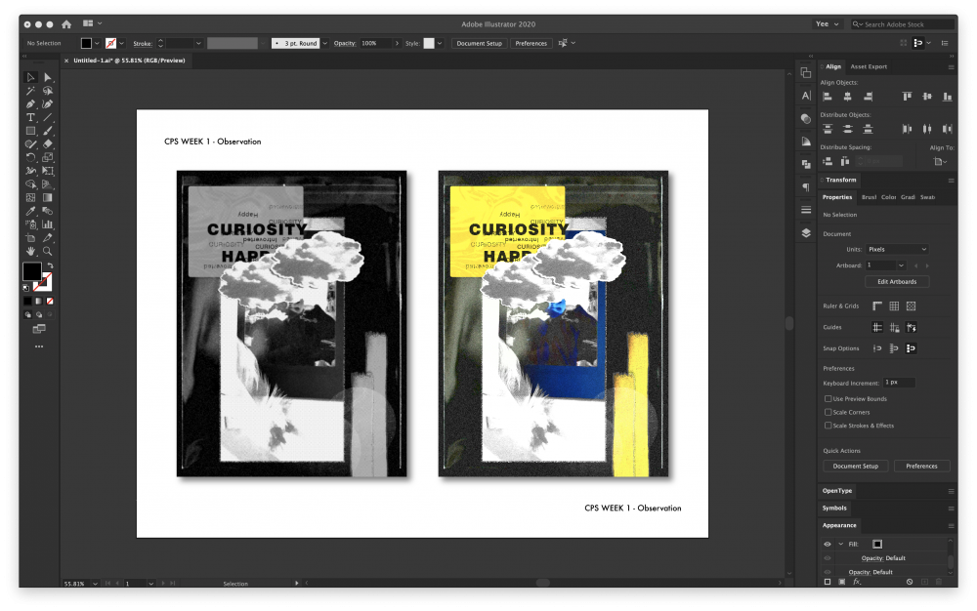977x611 pixels.
Task: Select the Type tool
Action: [x=30, y=117]
